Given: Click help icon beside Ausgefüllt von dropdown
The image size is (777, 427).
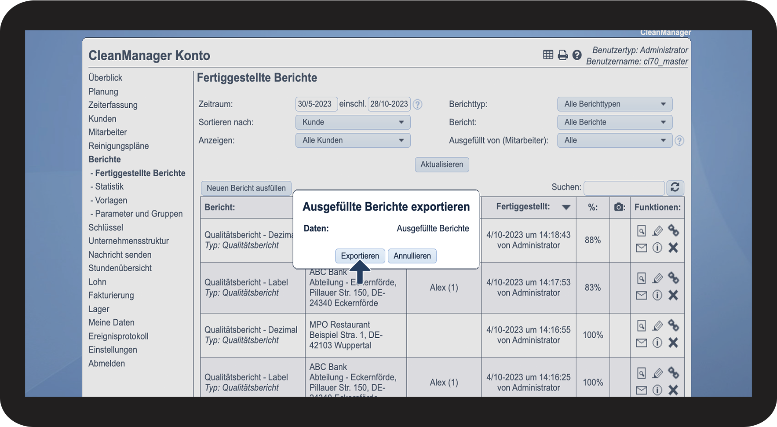Looking at the screenshot, I should click(679, 141).
